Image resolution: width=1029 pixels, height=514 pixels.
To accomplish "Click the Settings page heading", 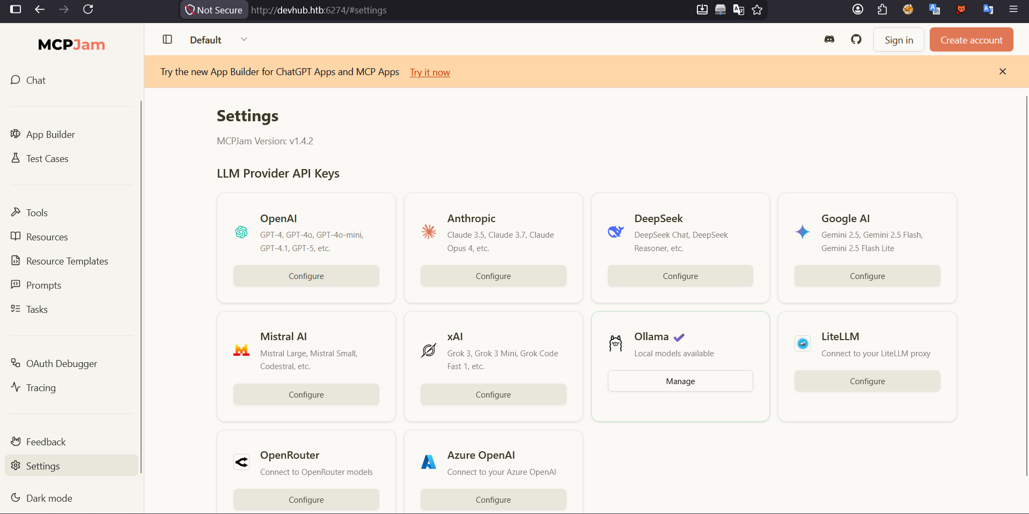I will pyautogui.click(x=247, y=116).
